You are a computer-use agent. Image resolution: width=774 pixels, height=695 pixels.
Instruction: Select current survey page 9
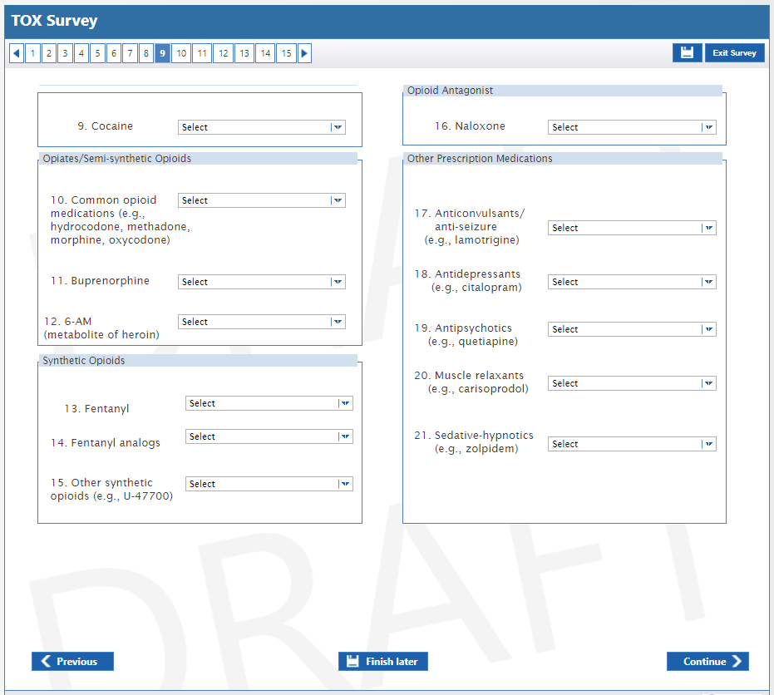tap(162, 53)
